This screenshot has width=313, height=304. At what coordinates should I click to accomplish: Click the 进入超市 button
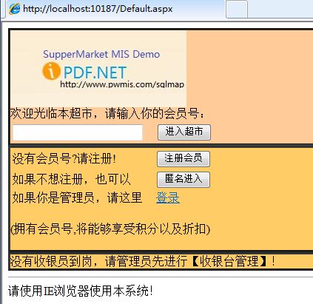tap(184, 132)
